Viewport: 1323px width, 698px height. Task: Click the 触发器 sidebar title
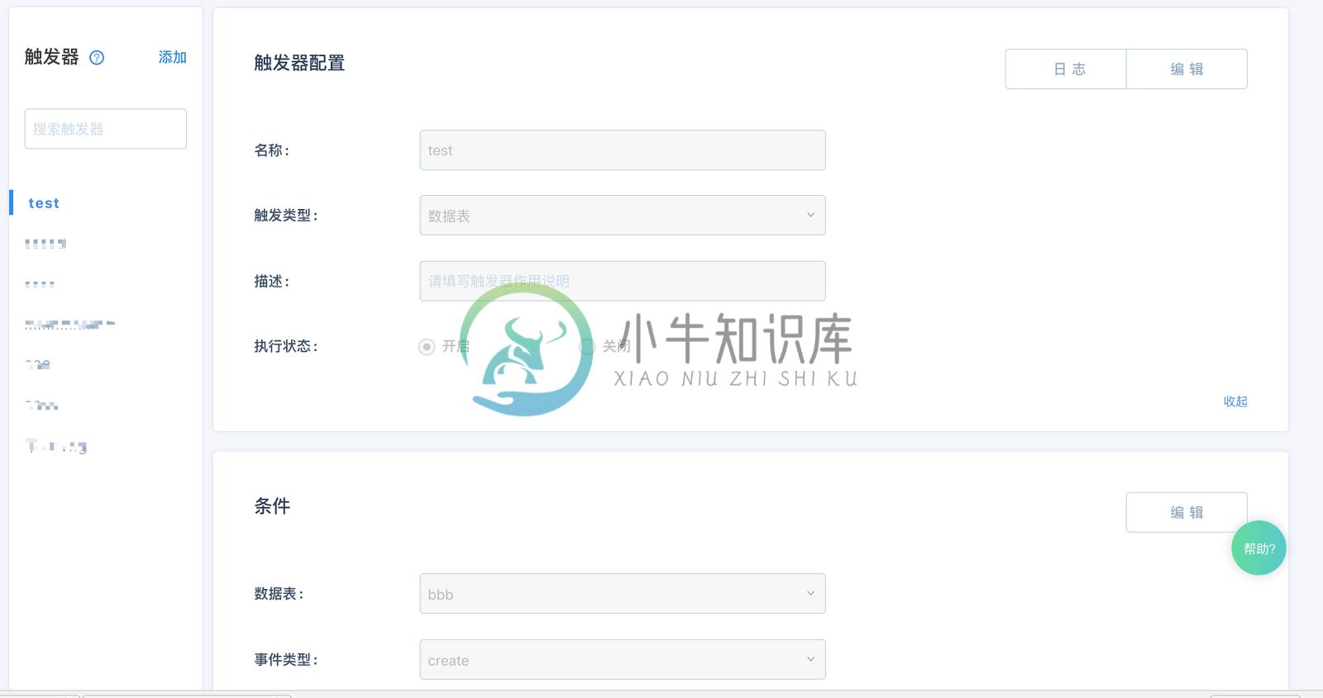coord(51,57)
